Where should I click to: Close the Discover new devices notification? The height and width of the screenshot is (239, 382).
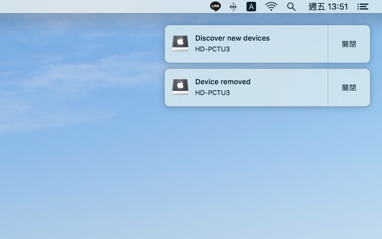349,44
